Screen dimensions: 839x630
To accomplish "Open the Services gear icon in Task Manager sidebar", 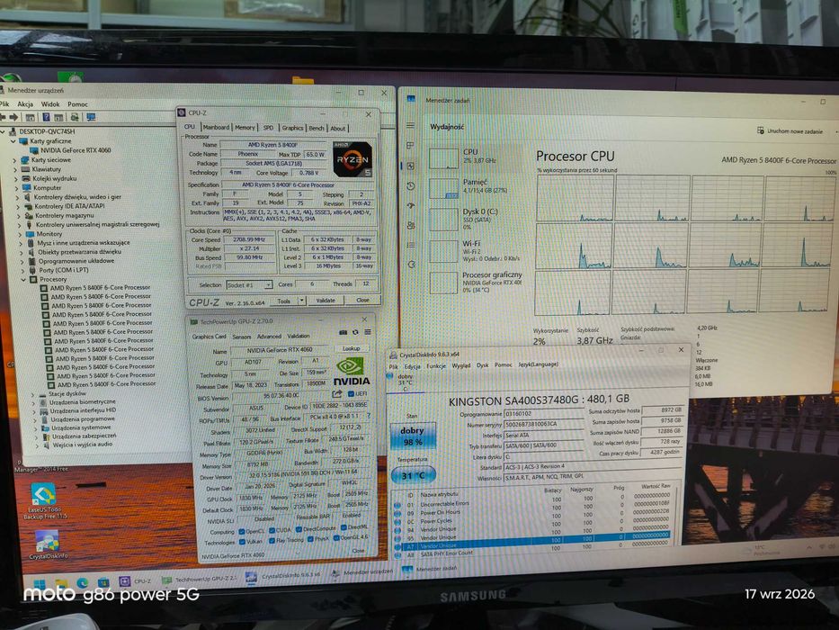I will (412, 264).
